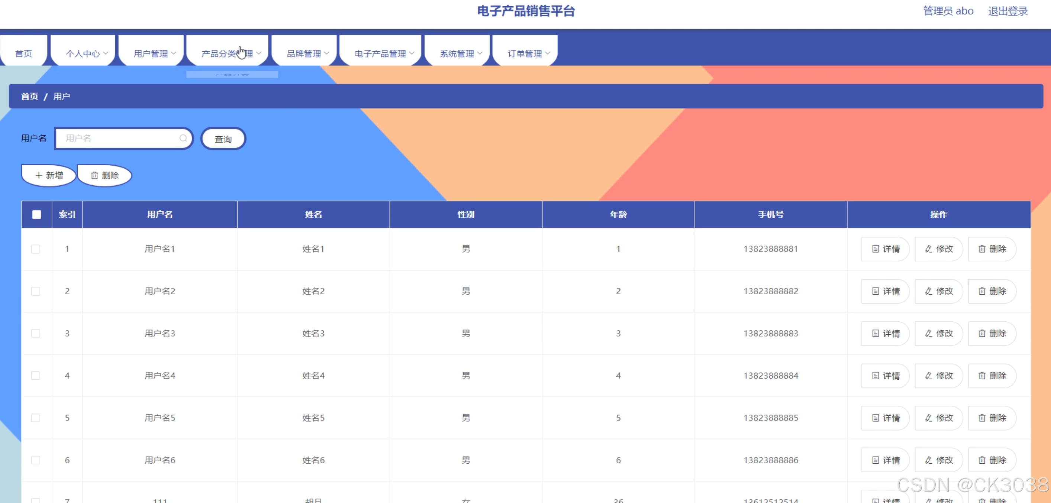
Task: Click pencil icon of 修改 in row 2
Action: tap(929, 291)
